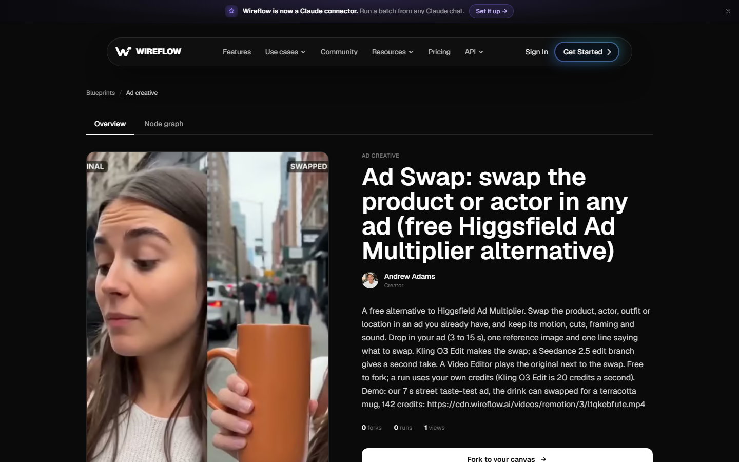Image resolution: width=739 pixels, height=462 pixels.
Task: Click the Get Started button
Action: click(x=587, y=52)
